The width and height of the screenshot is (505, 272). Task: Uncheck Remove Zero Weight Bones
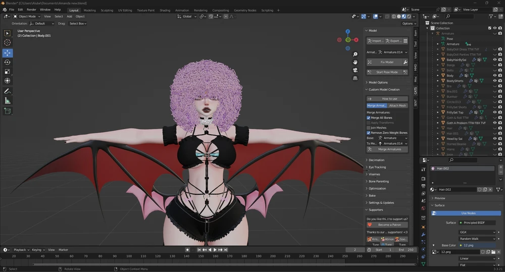pos(369,133)
